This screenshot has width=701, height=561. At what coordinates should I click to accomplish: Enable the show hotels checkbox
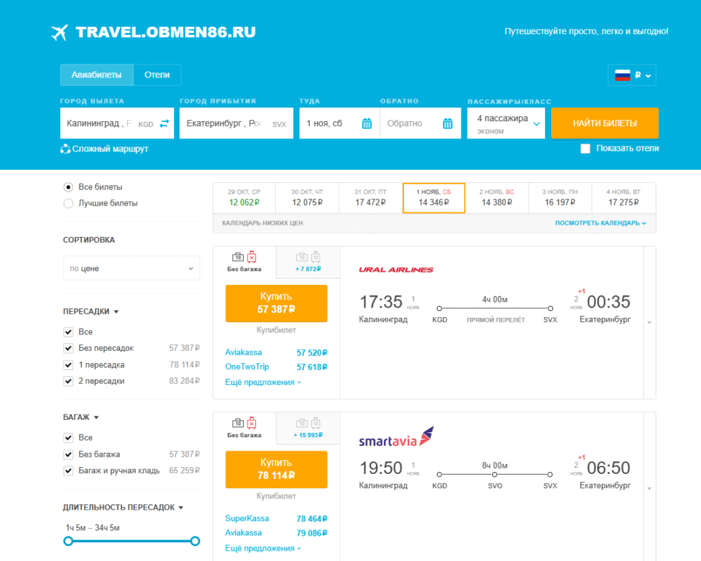click(x=585, y=149)
